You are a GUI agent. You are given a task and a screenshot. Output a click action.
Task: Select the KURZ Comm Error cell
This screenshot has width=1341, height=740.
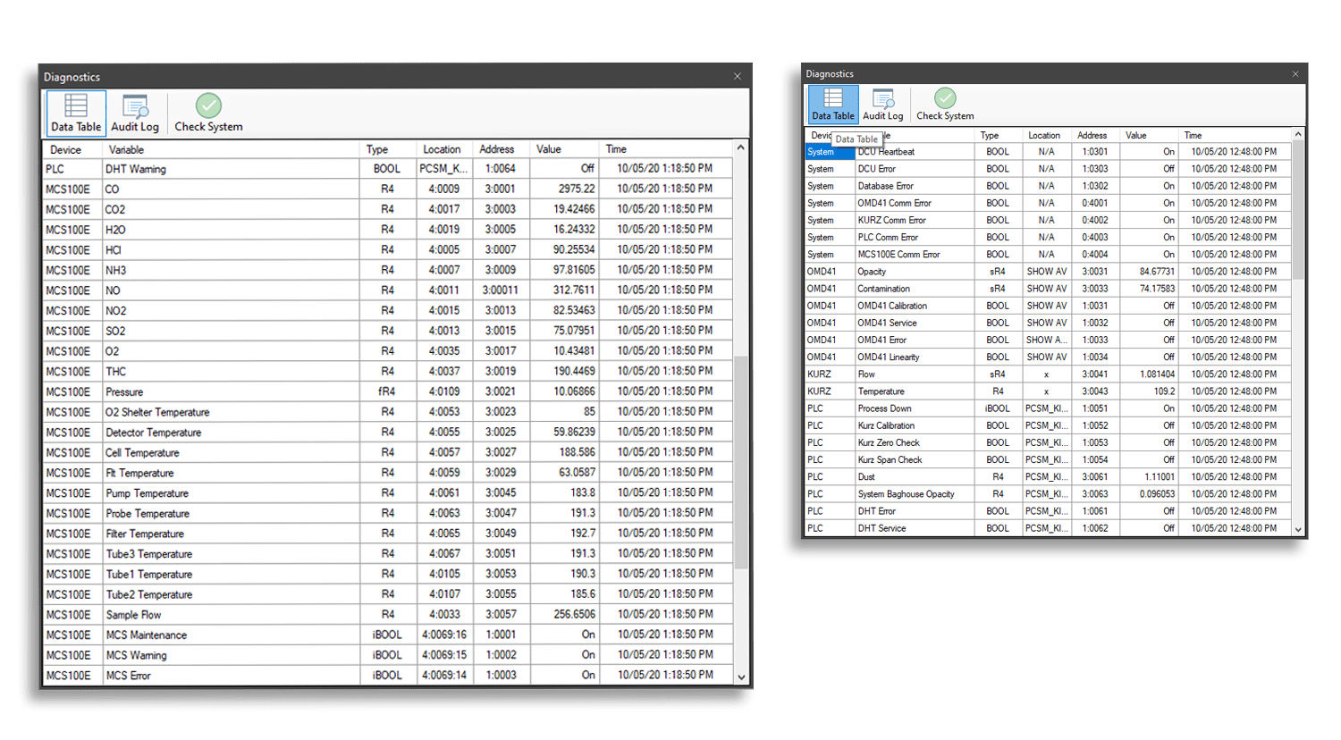coord(915,220)
